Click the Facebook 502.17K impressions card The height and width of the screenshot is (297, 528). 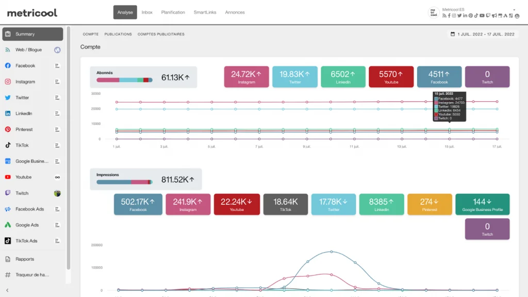[x=138, y=204]
